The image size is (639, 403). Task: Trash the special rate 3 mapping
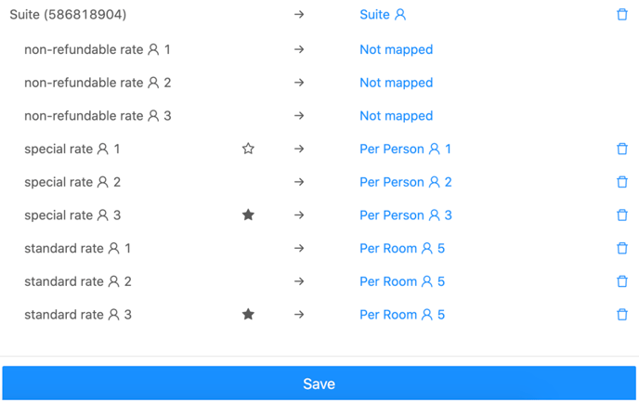tap(622, 214)
